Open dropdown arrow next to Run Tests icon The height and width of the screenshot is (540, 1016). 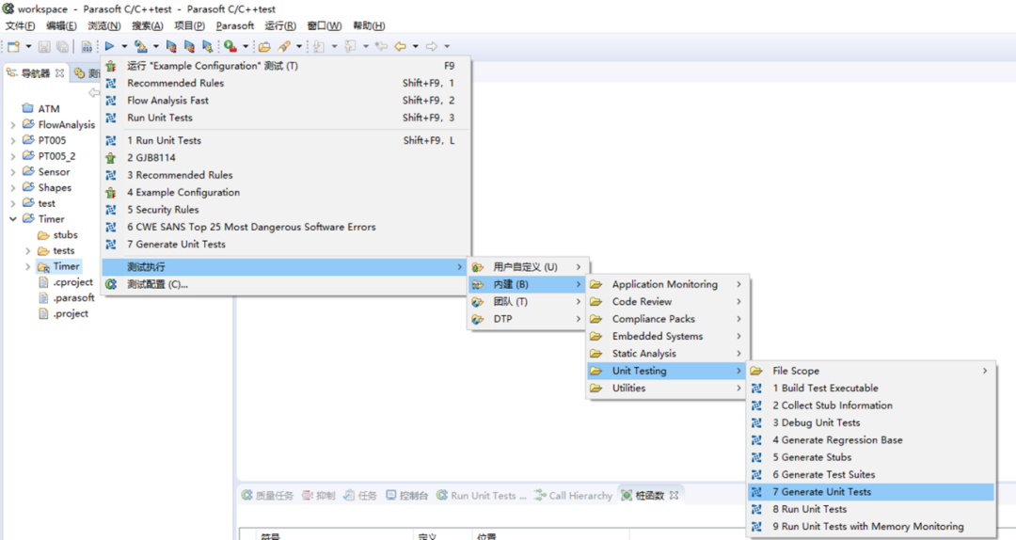coord(124,46)
